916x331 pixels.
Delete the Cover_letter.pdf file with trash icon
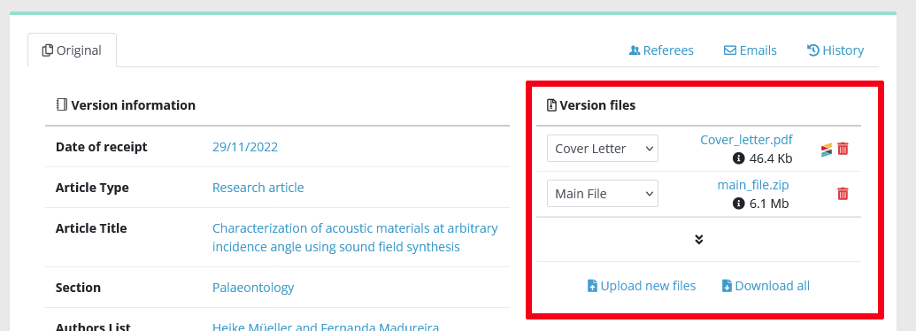(x=843, y=149)
